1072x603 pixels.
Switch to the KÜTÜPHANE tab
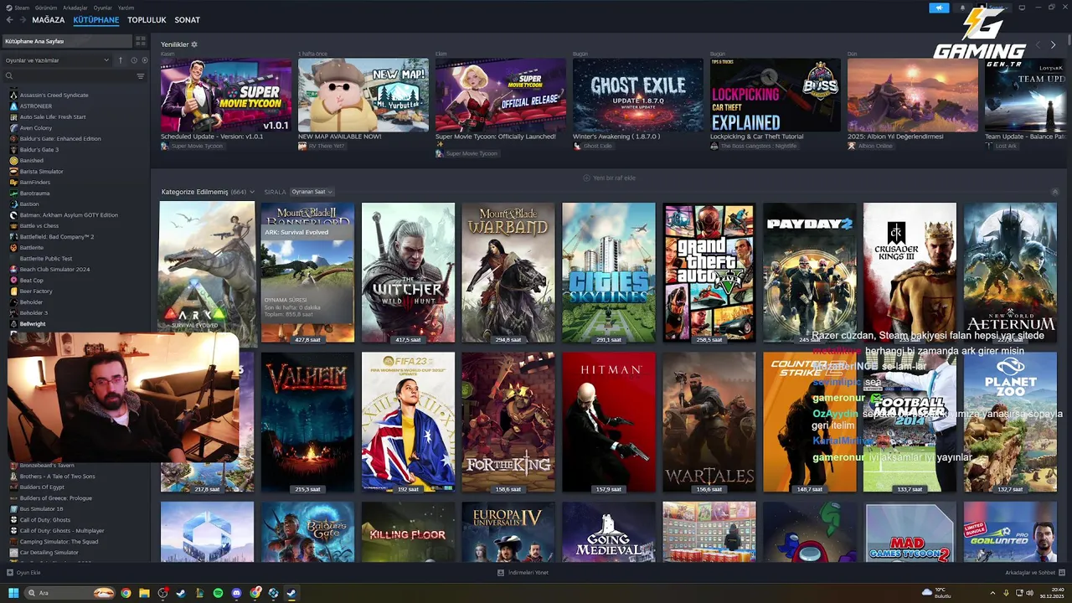96,20
